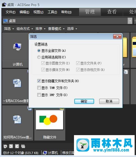Toggle the 显示图像文件(I) checkbox
136x157 pixels.
point(43,63)
